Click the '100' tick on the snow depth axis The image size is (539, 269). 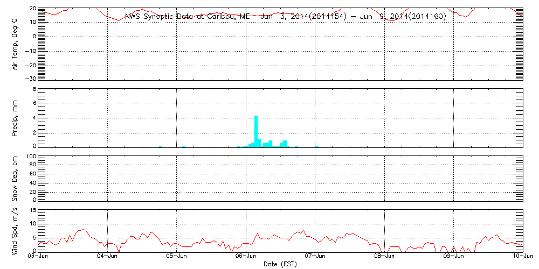30,157
